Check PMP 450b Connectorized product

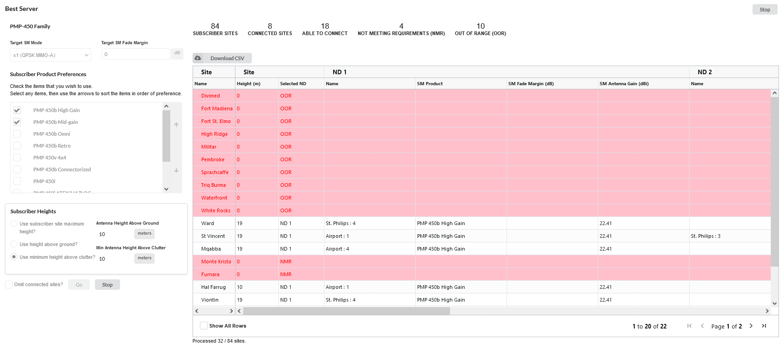click(x=17, y=169)
